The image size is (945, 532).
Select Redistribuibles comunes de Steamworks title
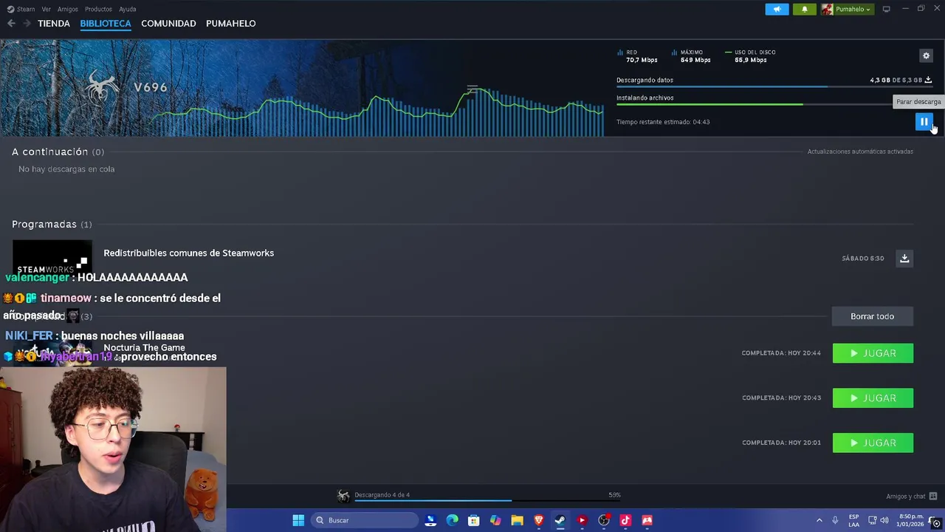point(188,253)
